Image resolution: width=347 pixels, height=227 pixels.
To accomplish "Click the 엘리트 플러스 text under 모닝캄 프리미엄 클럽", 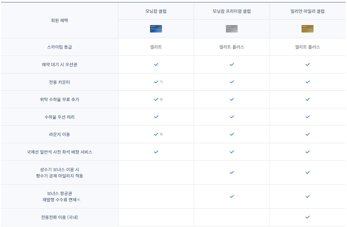I will pos(232,47).
